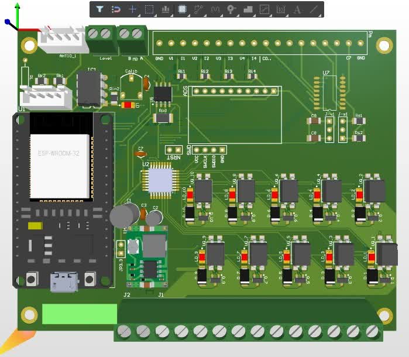This screenshot has height=357, width=409.
Task: Choose the dashed rectangle selection tool
Action: (x=149, y=9)
